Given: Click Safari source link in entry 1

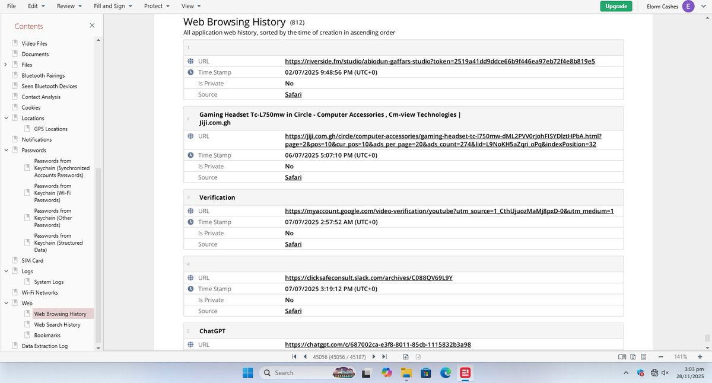Looking at the screenshot, I should click(x=293, y=94).
